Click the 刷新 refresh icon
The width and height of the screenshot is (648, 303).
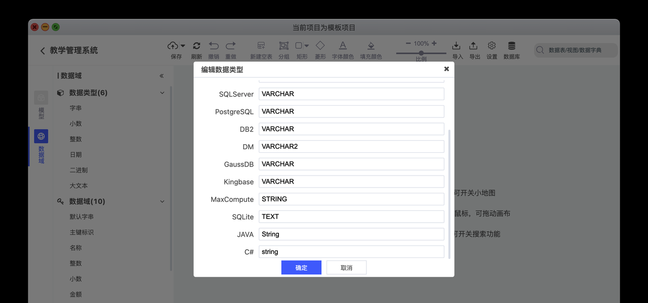(x=196, y=45)
